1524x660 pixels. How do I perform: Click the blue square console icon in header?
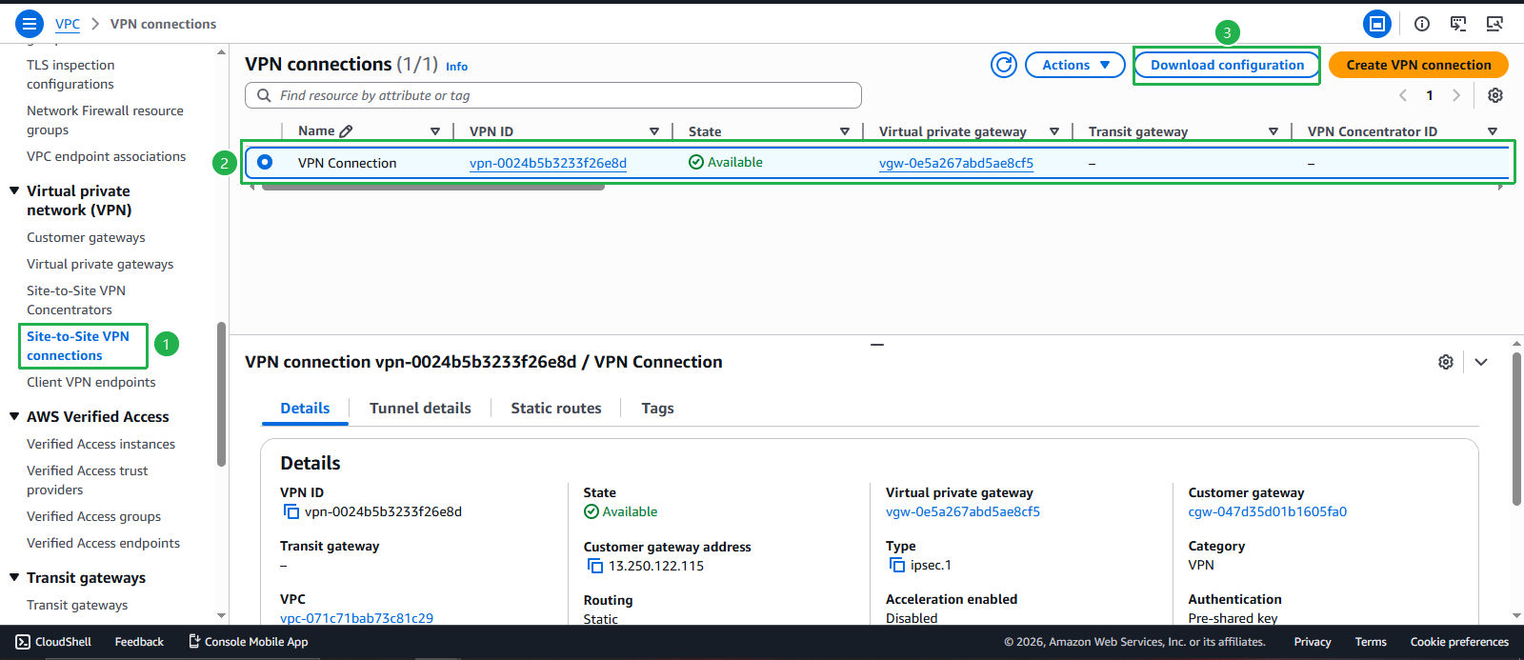coord(1377,24)
